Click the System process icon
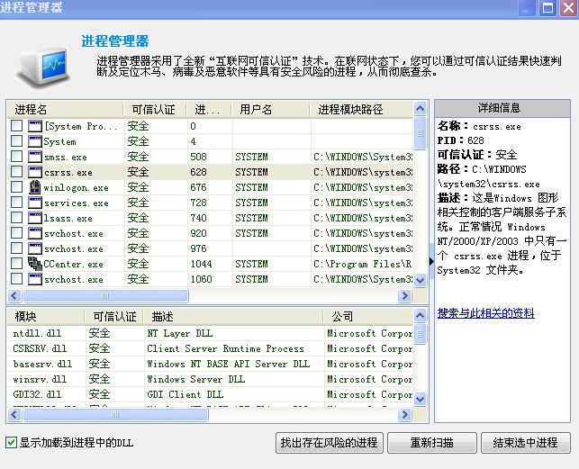The height and width of the screenshot is (469, 579). (x=35, y=141)
